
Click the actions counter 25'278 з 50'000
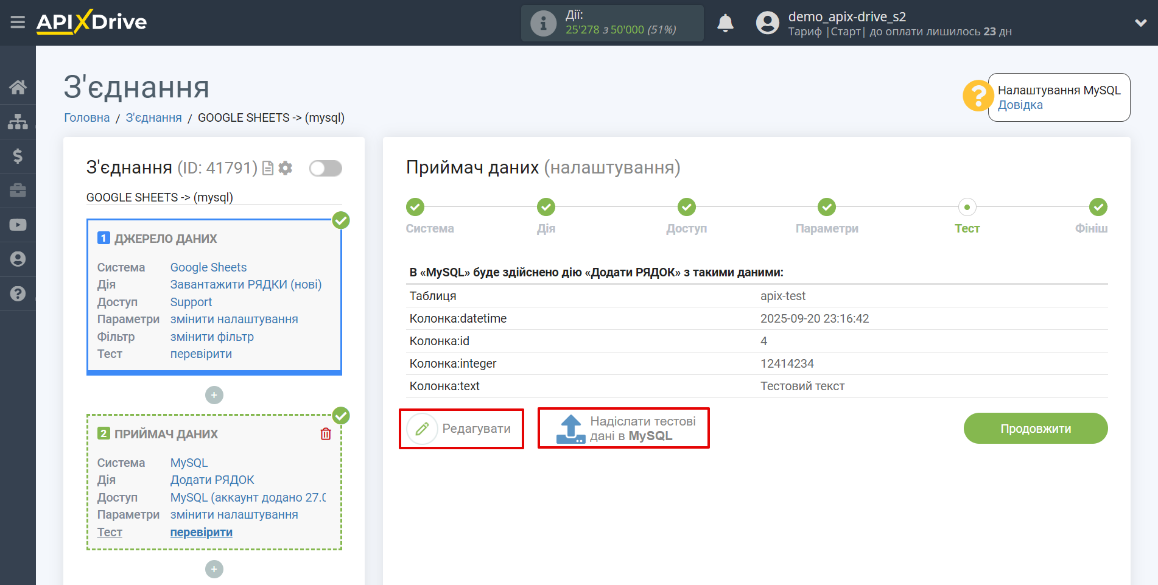(620, 29)
